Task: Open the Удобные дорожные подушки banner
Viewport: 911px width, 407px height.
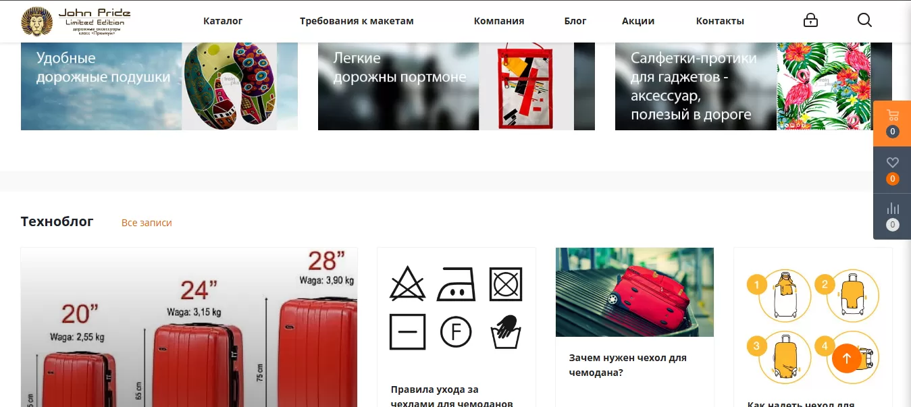Action: coord(159,86)
